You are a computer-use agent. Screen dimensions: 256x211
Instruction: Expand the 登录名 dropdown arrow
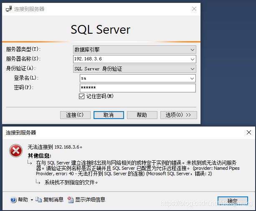coord(192,78)
